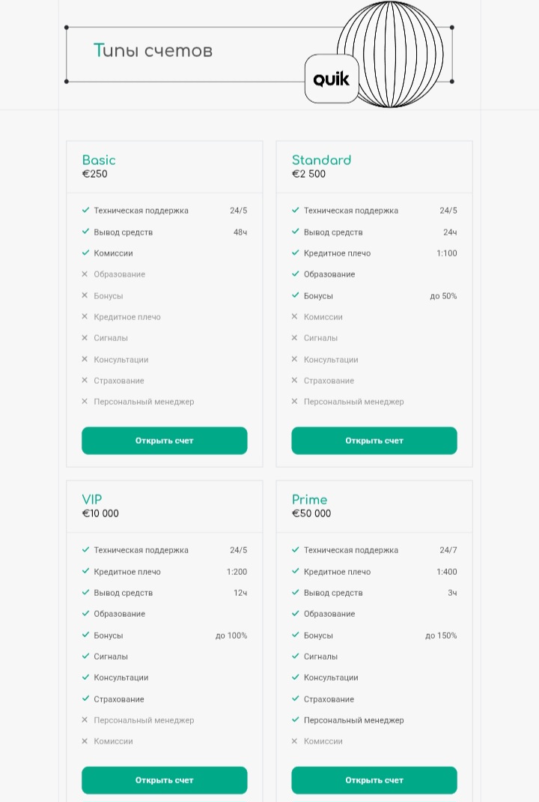Select the Basic plan heading
The image size is (539, 802).
click(x=98, y=160)
